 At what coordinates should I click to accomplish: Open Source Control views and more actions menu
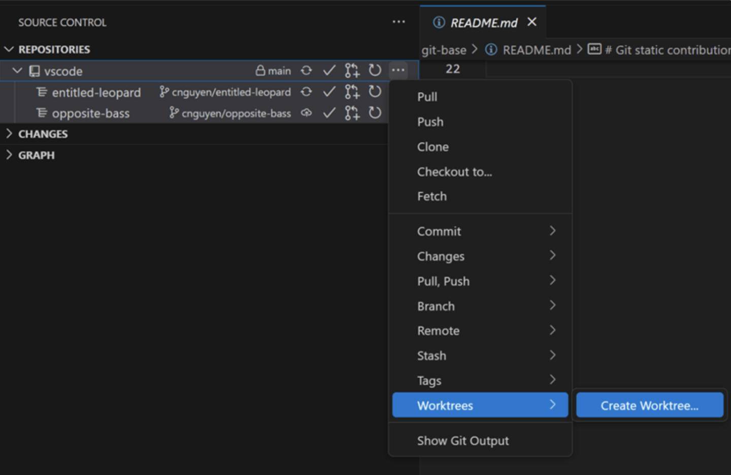point(398,22)
